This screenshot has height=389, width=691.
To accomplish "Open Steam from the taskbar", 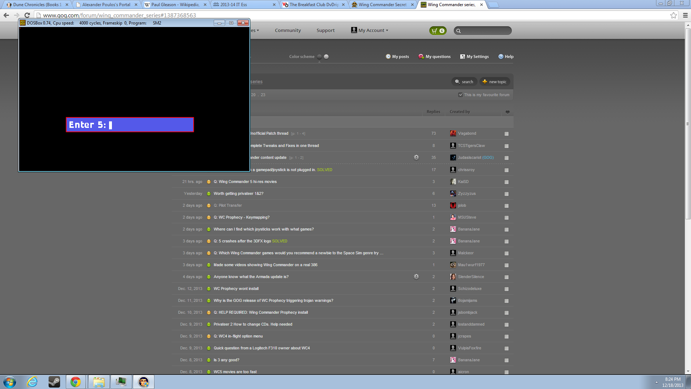I will [x=54, y=382].
